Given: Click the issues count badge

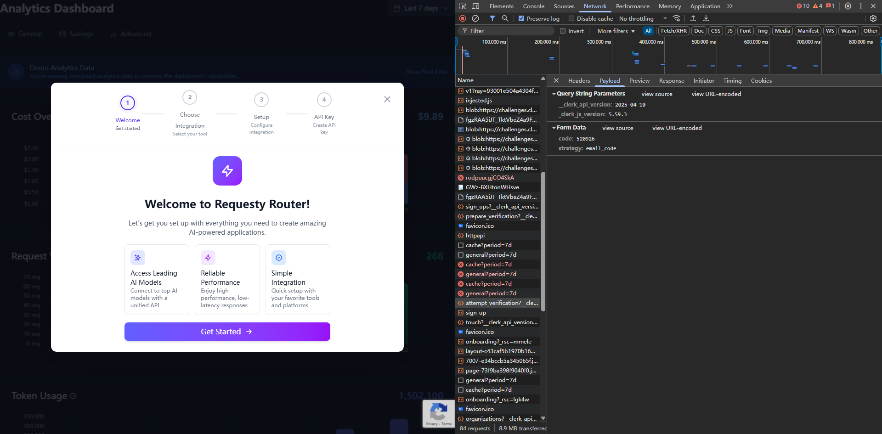Looking at the screenshot, I should click(831, 6).
